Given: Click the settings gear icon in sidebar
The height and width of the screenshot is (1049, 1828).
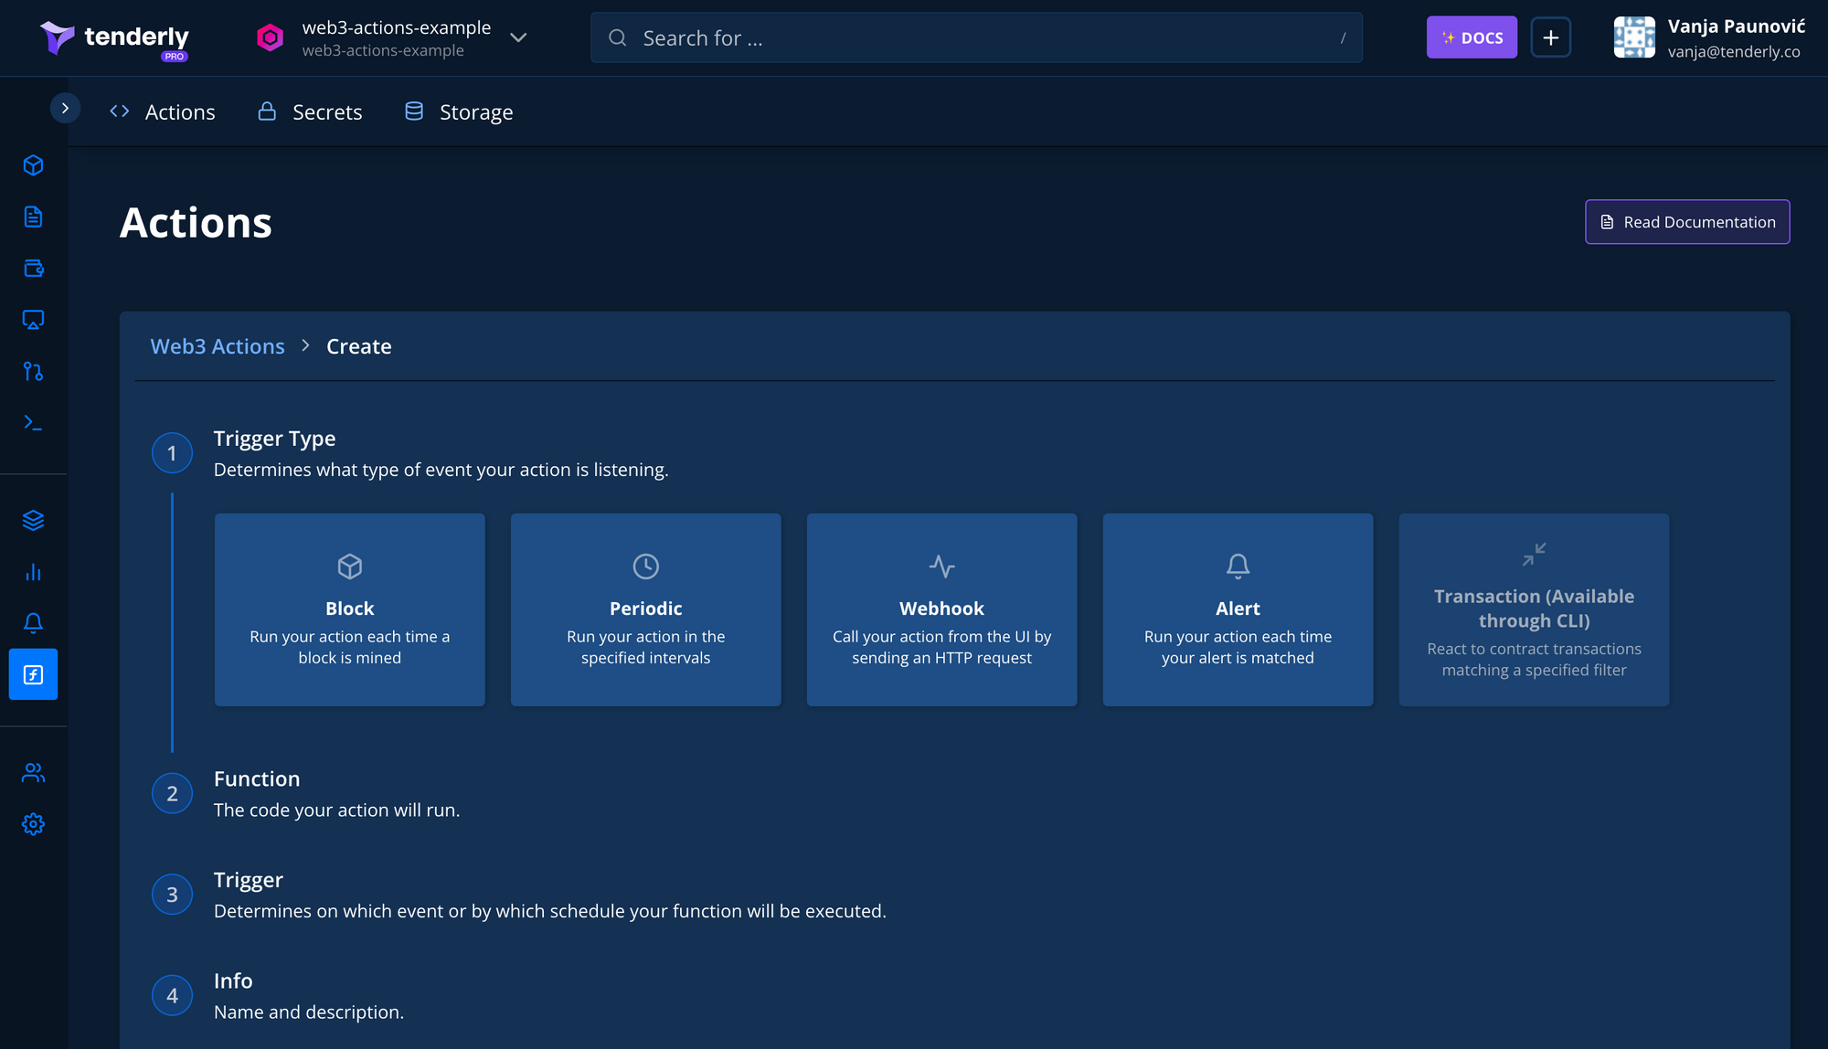Looking at the screenshot, I should tap(33, 824).
